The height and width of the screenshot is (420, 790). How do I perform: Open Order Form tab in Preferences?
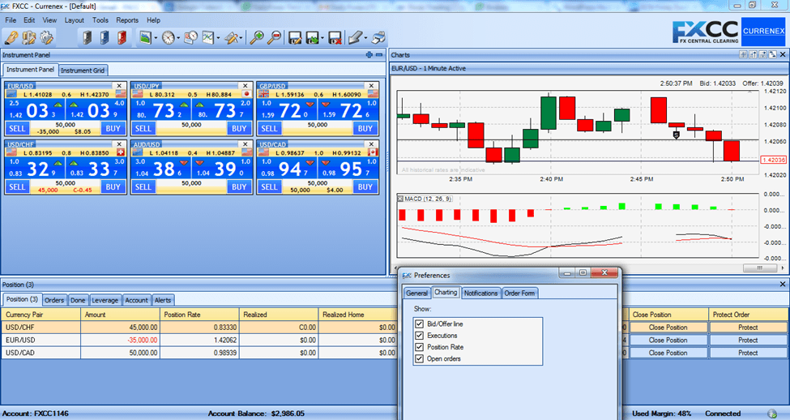click(x=519, y=293)
